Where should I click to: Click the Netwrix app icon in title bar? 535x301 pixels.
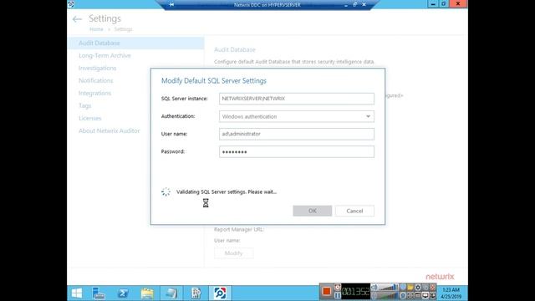pyautogui.click(x=71, y=4)
